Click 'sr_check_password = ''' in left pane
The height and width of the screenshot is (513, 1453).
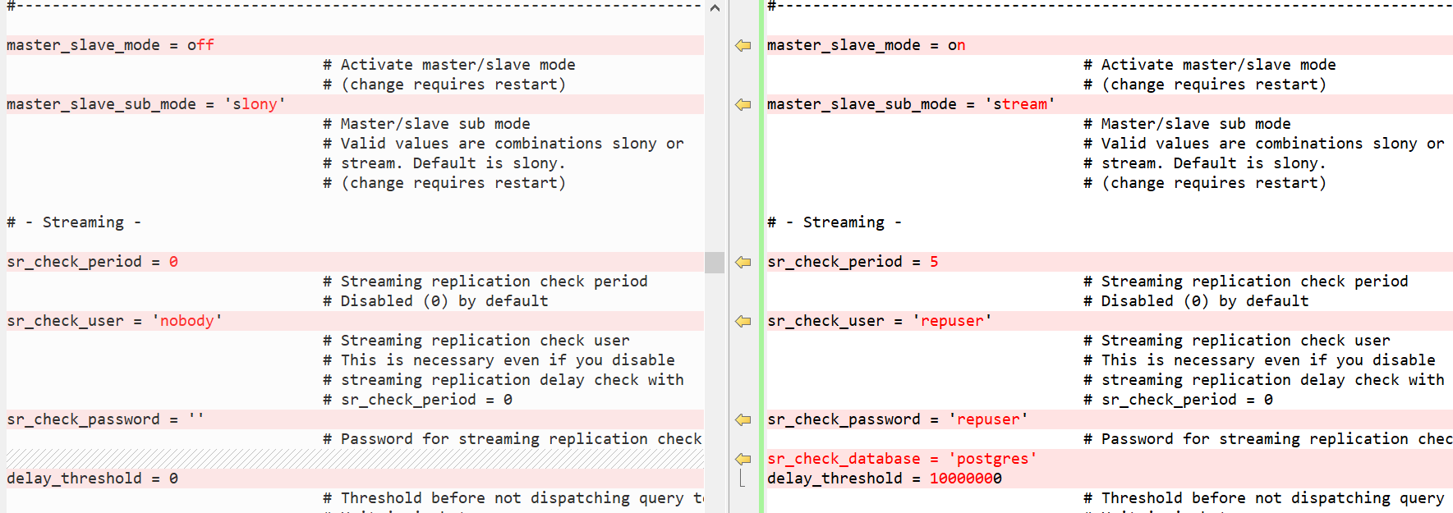105,419
